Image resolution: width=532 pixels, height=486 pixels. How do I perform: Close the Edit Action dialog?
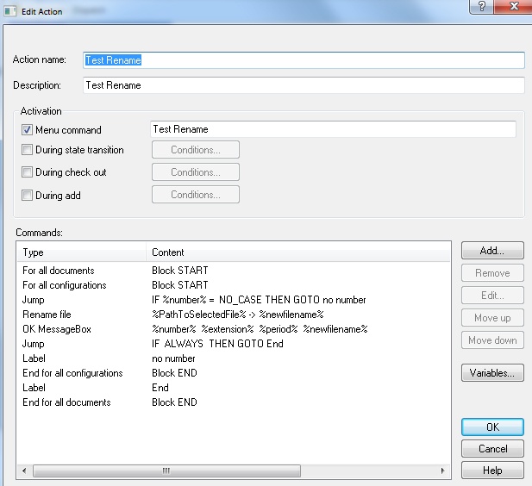click(x=513, y=6)
